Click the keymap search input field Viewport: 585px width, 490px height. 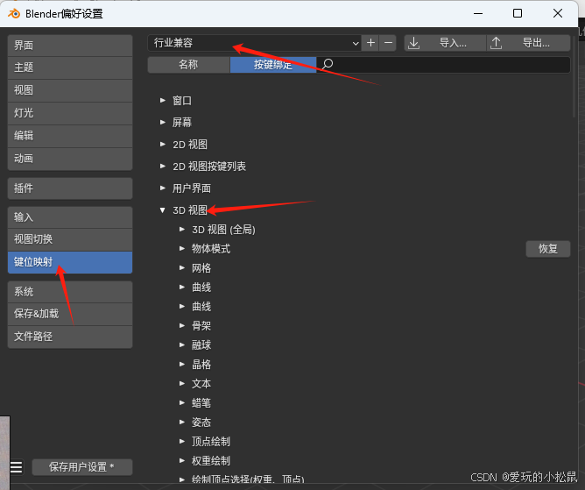pos(443,65)
